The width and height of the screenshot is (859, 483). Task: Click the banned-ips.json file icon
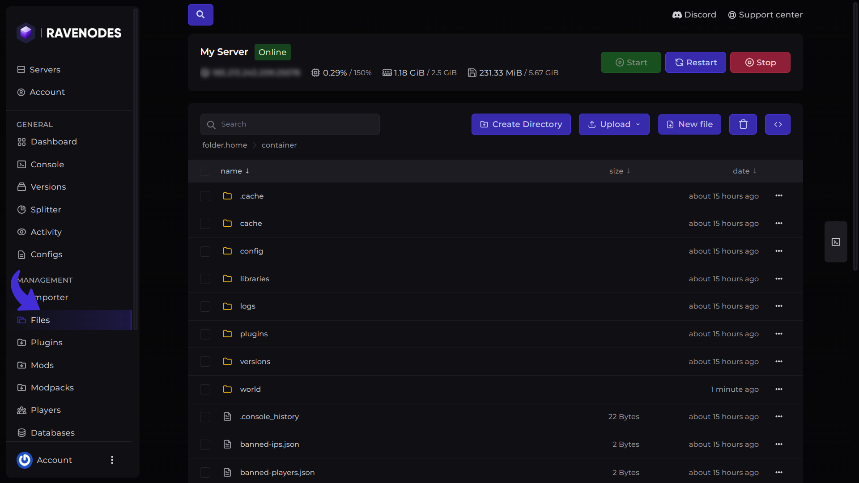(x=227, y=444)
